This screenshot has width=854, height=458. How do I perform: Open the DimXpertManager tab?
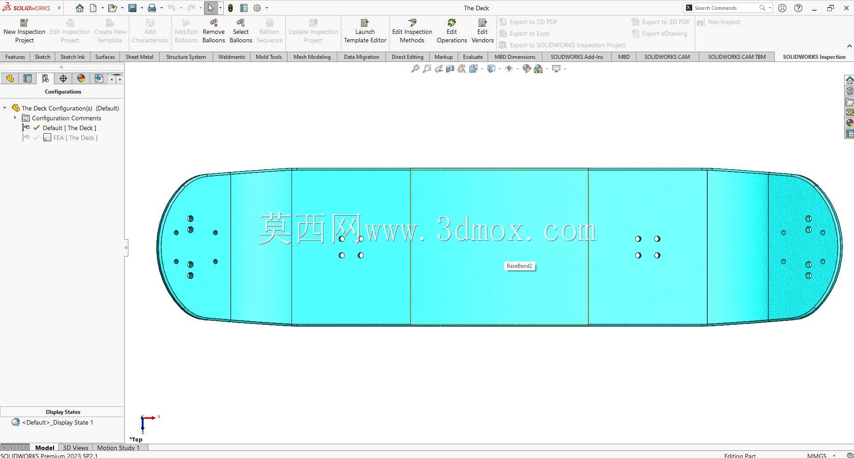coord(63,79)
